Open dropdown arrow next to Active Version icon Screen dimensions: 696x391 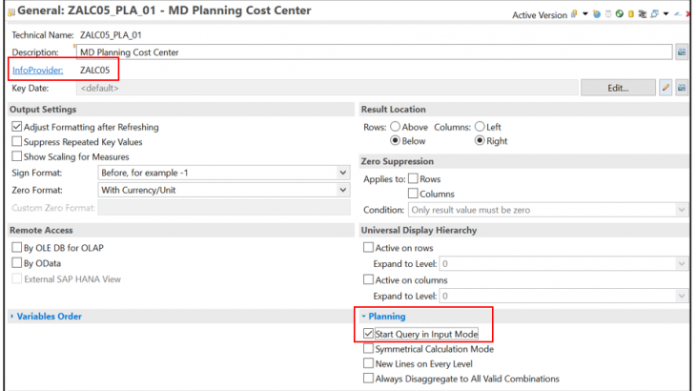tap(583, 13)
